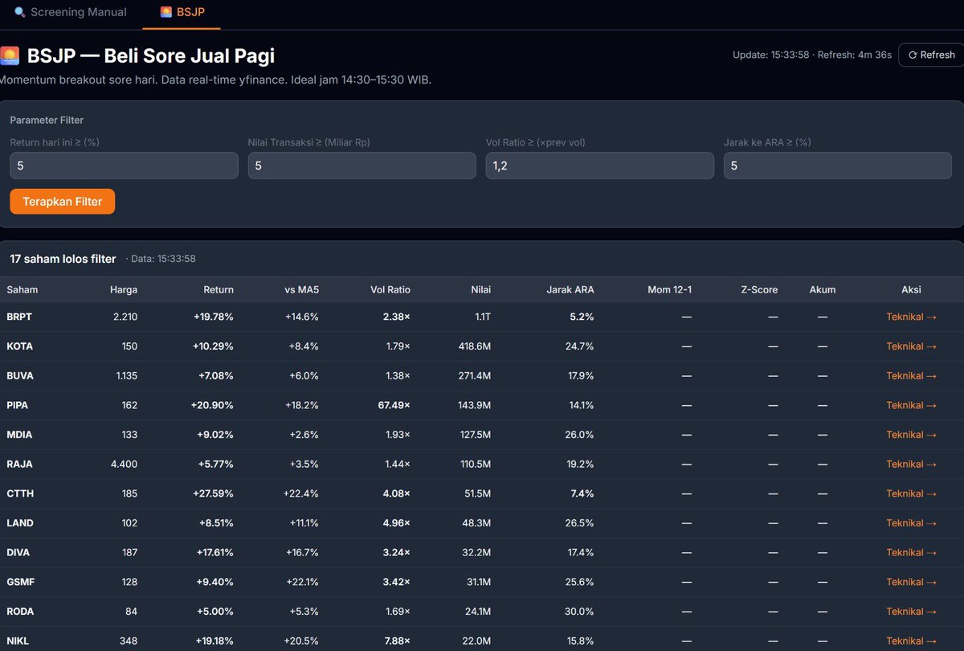Click the Z-Score column header
Screen dimensions: 964x651
[759, 289]
